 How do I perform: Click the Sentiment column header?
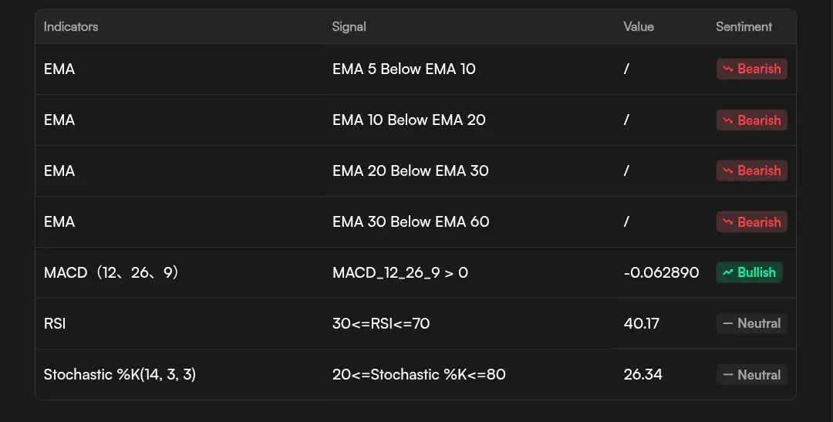(744, 27)
